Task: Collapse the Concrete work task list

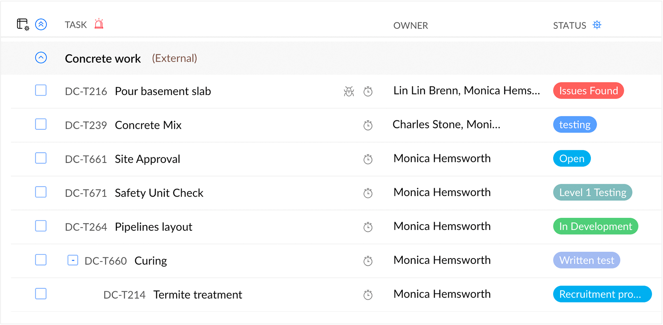Action: point(41,58)
